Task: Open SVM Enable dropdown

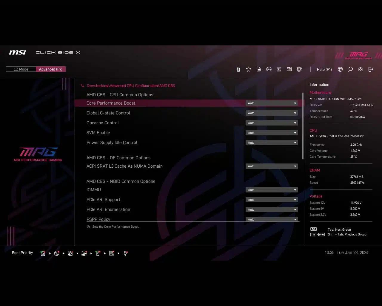Action: pyautogui.click(x=272, y=133)
